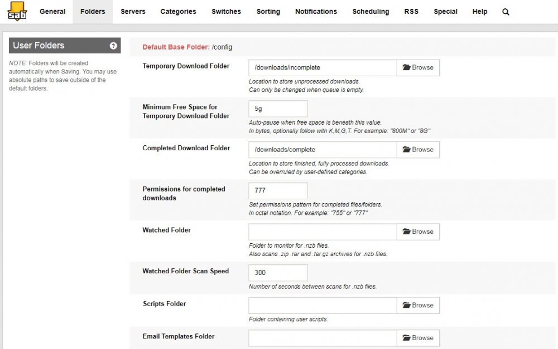
Task: Click the User Folders help question mark
Action: point(113,46)
